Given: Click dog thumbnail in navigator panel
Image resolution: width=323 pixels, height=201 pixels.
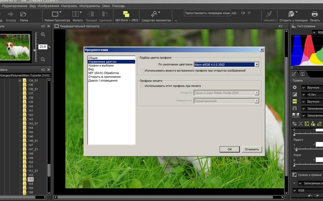Looking at the screenshot, I should tap(15, 47).
